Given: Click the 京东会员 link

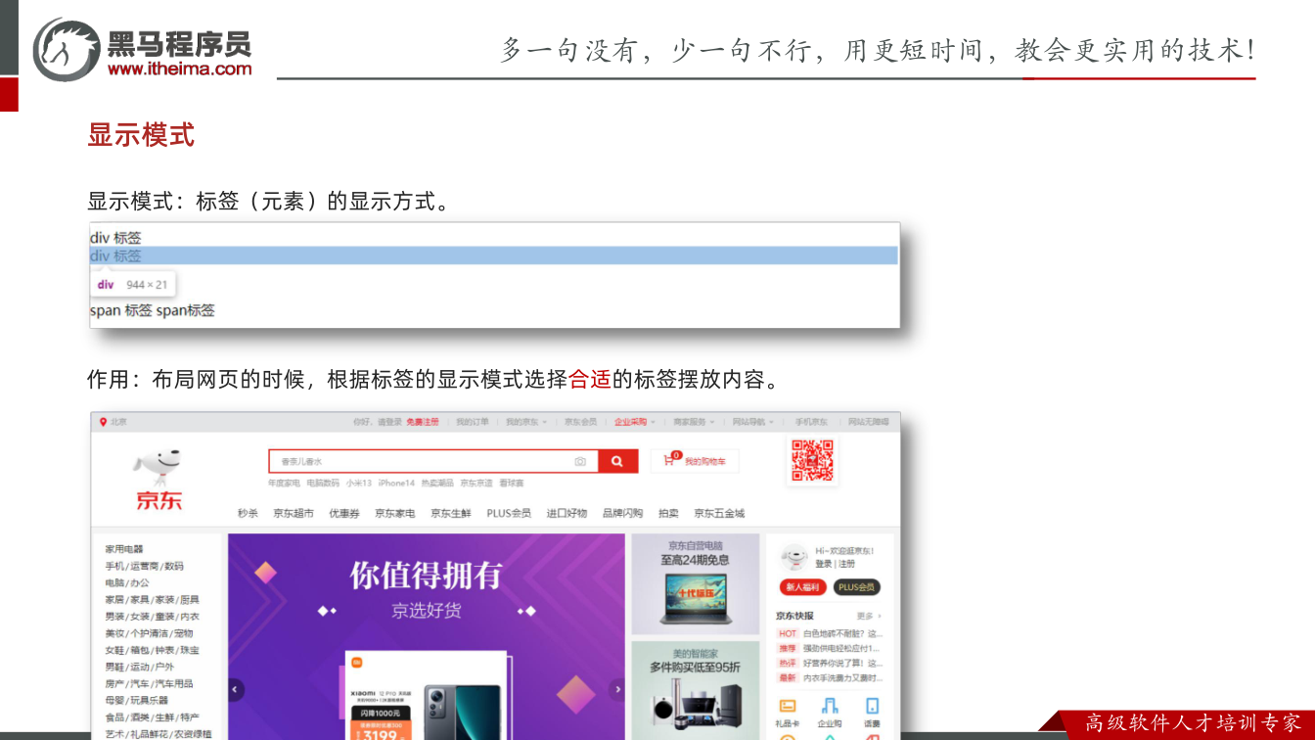Looking at the screenshot, I should pyautogui.click(x=580, y=422).
